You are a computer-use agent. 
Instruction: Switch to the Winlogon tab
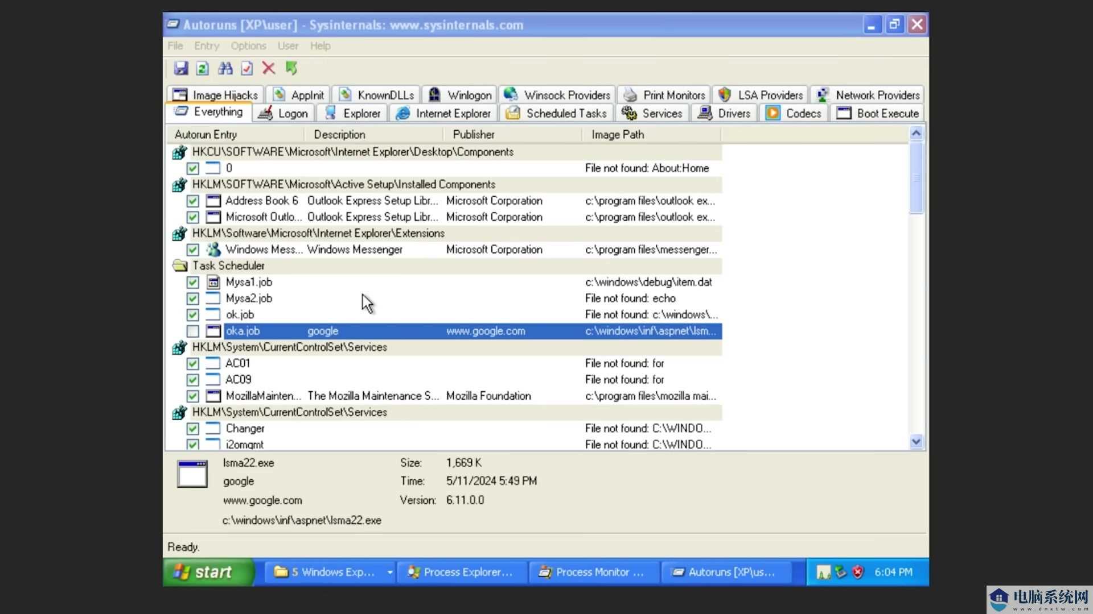tap(460, 94)
